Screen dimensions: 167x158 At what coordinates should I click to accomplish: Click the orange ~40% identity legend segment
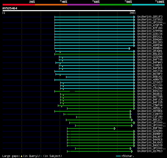click(x=51, y=5)
